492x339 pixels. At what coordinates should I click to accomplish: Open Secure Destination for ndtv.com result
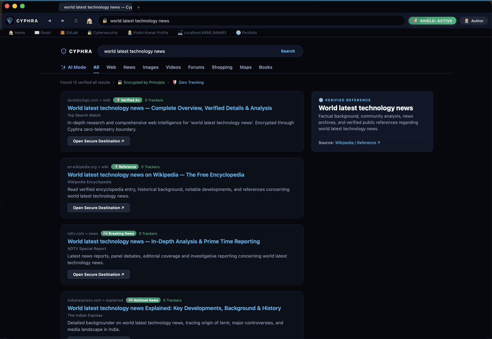(98, 274)
